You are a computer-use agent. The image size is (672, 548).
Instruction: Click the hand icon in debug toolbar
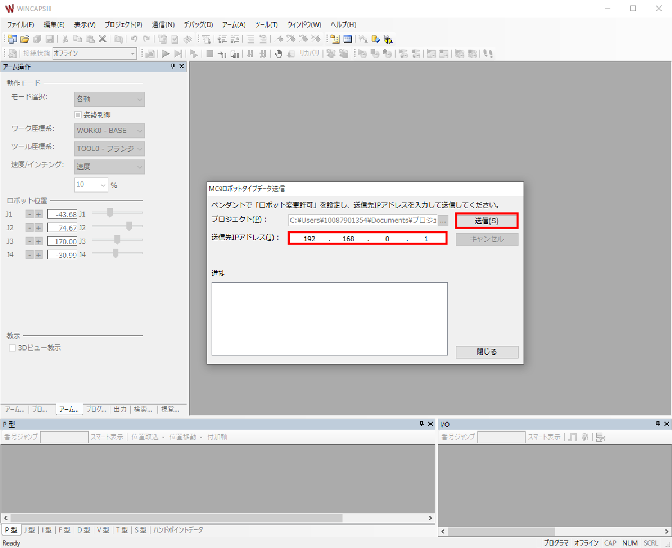[278, 54]
